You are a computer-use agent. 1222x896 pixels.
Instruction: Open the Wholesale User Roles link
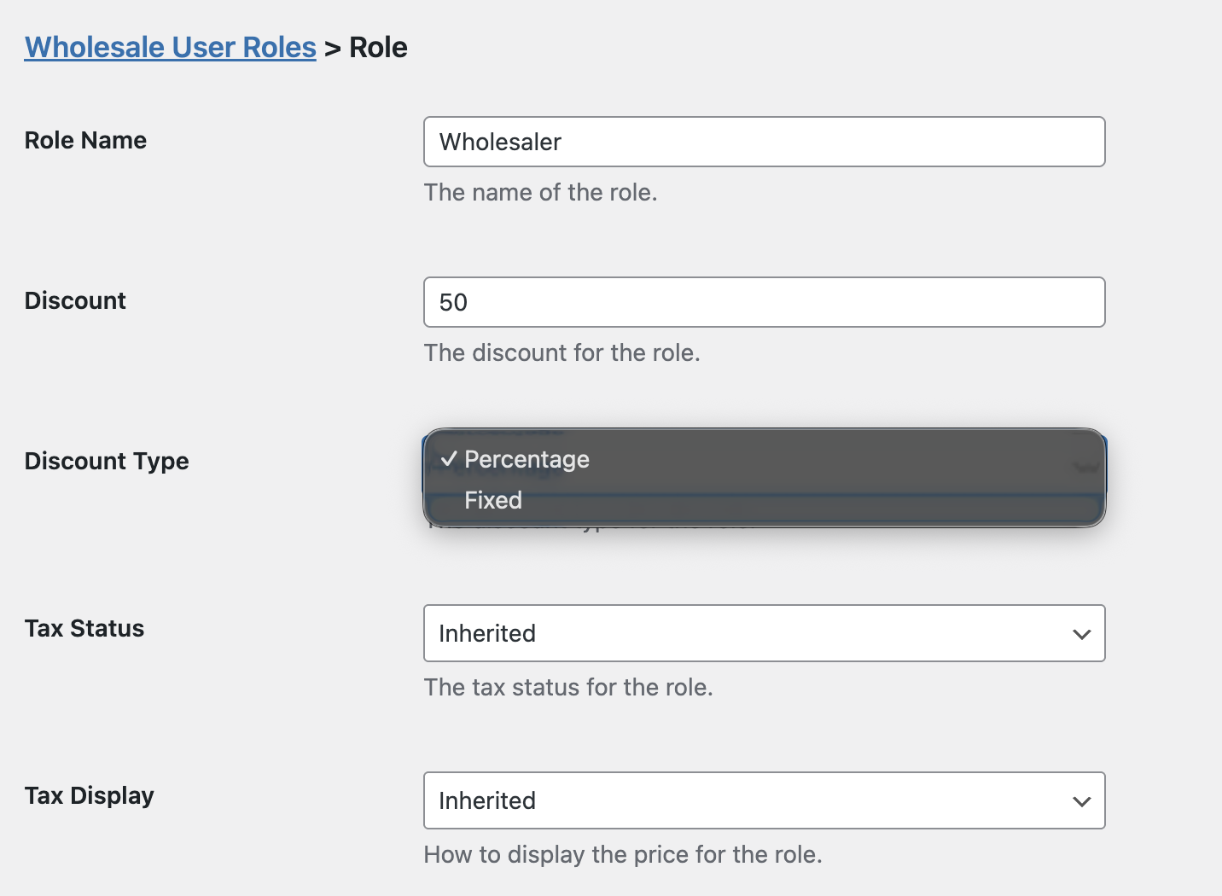(170, 47)
